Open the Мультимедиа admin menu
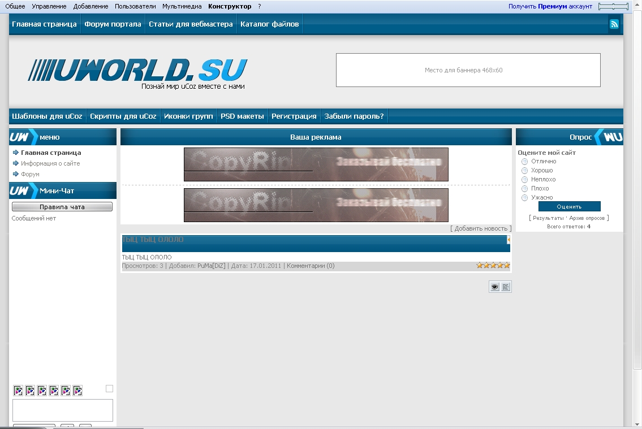Image resolution: width=642 pixels, height=429 pixels. click(x=182, y=6)
